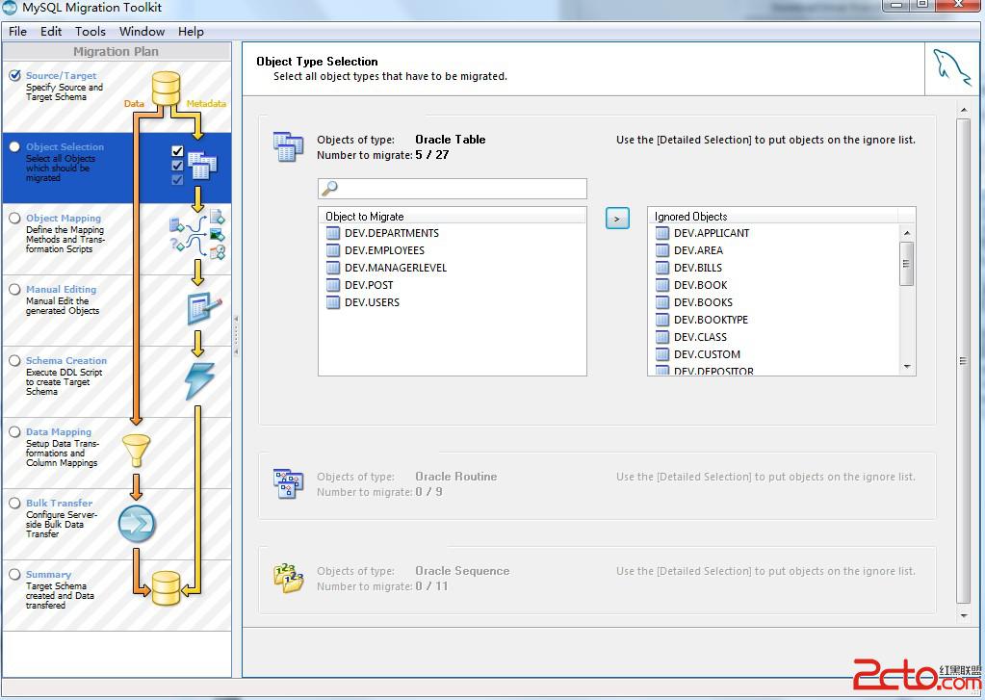Click Ignored Objects list scroll-up arrow
985x700 pixels.
pos(906,233)
